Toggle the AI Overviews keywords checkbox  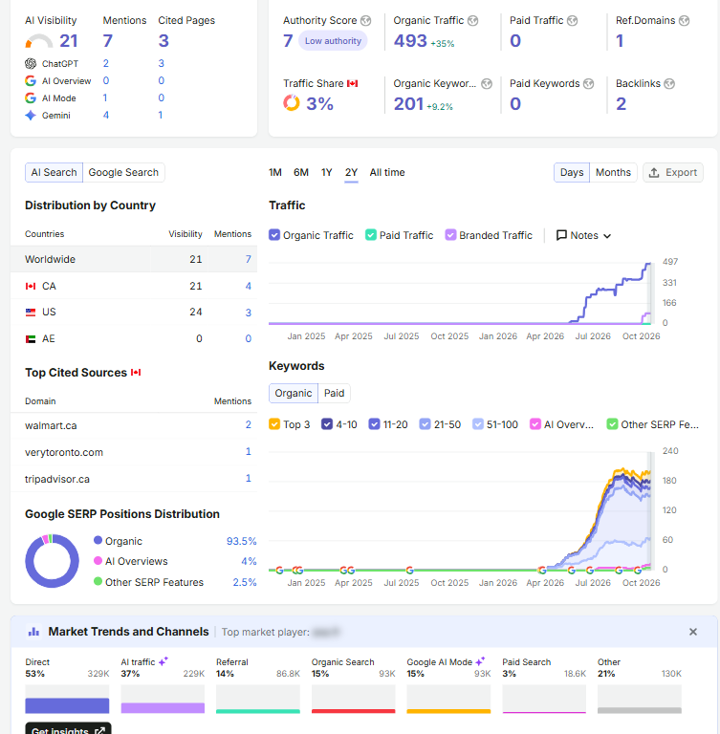point(535,424)
